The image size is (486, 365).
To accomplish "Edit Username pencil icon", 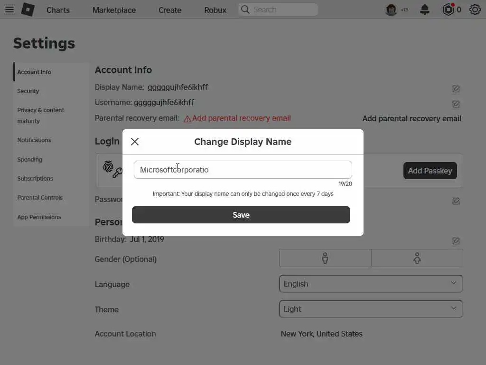I will coord(456,104).
